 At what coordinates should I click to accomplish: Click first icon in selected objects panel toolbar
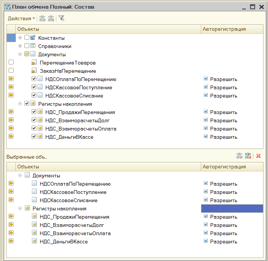coord(239,156)
